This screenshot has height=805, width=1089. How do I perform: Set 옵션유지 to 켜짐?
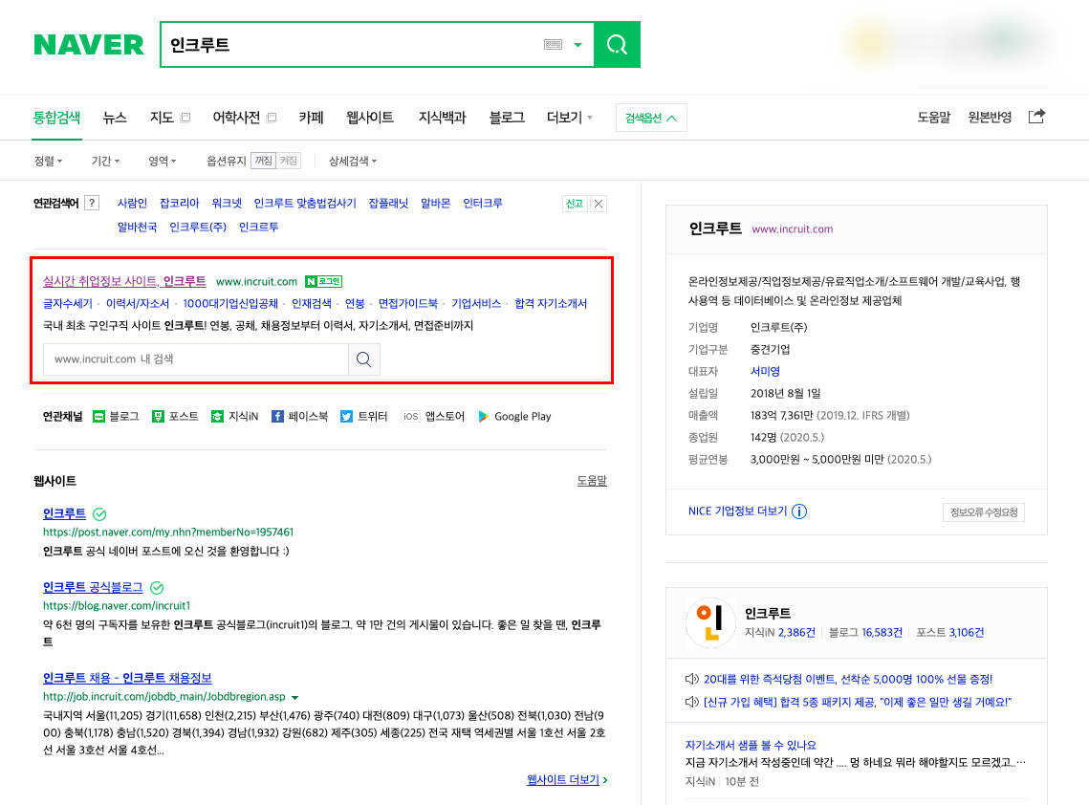tap(288, 161)
